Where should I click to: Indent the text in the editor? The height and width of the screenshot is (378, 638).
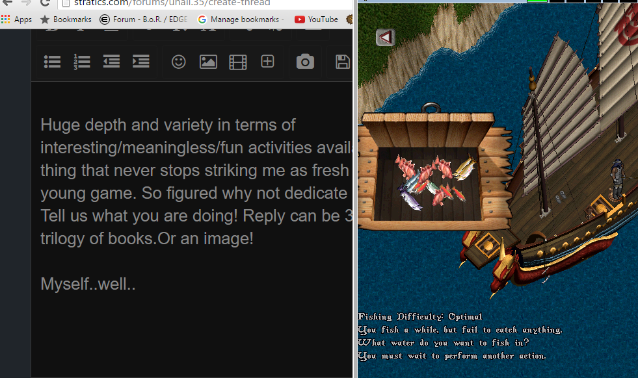[140, 61]
